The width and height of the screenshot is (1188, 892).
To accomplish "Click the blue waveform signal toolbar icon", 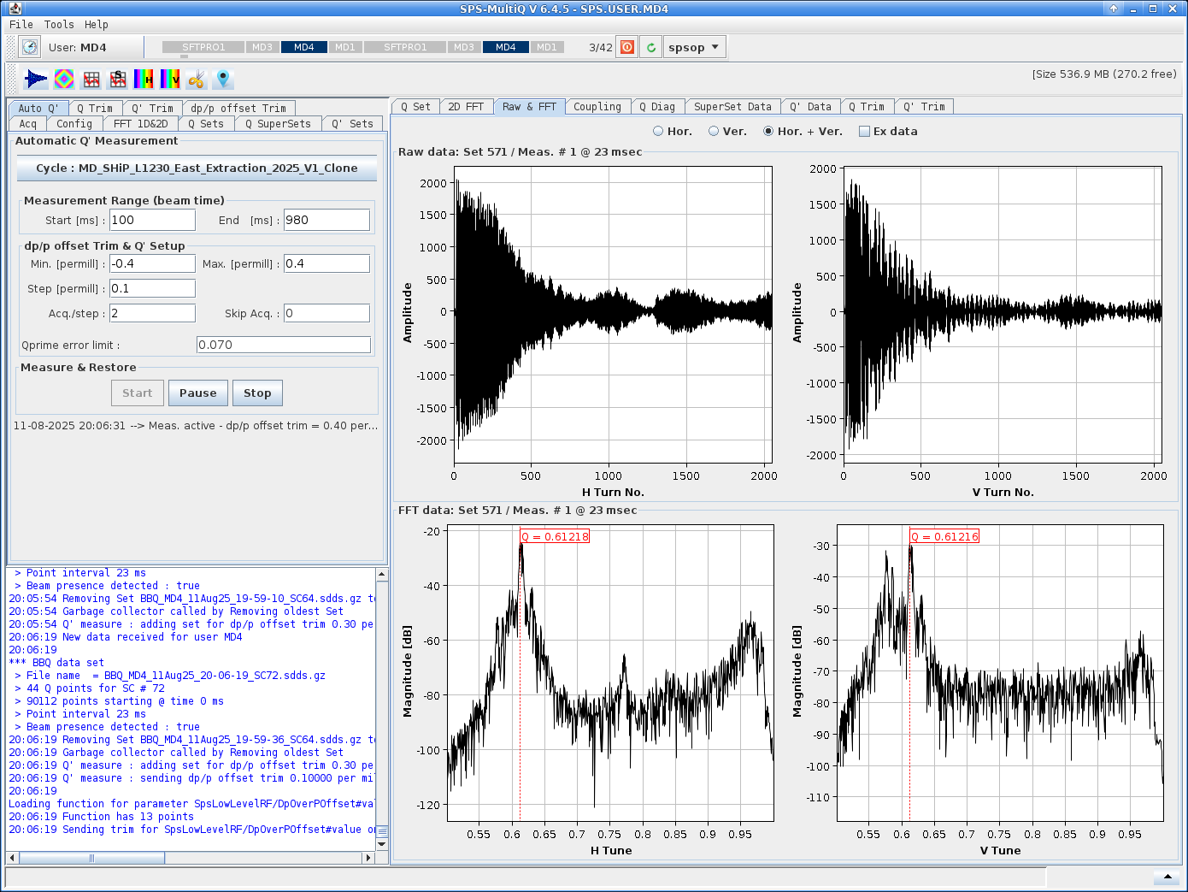I will [x=35, y=80].
